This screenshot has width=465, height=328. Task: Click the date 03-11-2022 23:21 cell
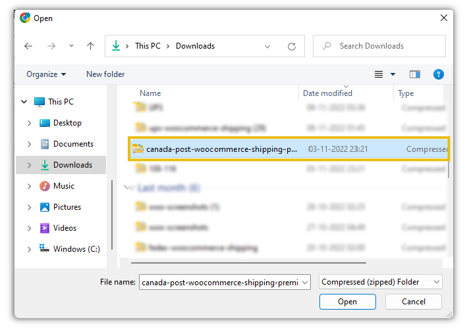click(x=338, y=149)
